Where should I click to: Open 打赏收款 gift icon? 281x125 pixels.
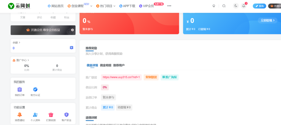point(51,115)
